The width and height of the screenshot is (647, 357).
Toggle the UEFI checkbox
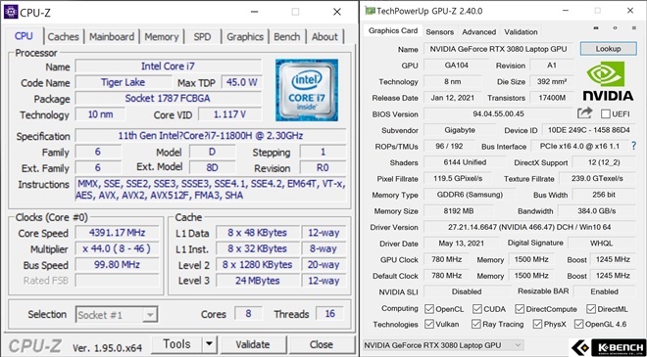605,113
